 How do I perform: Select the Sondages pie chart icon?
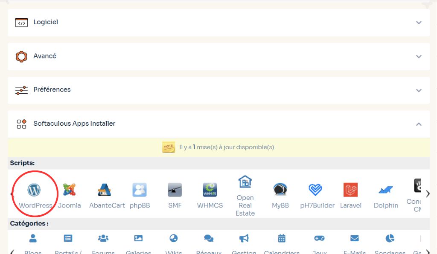(390, 238)
